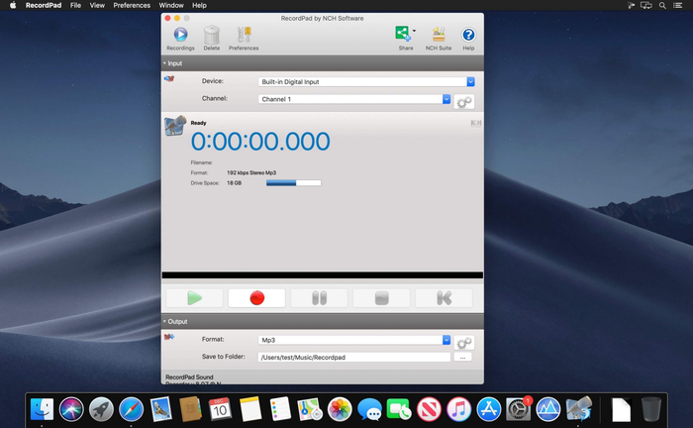Click the Share toolbar icon
This screenshot has height=428, width=693.
(403, 34)
